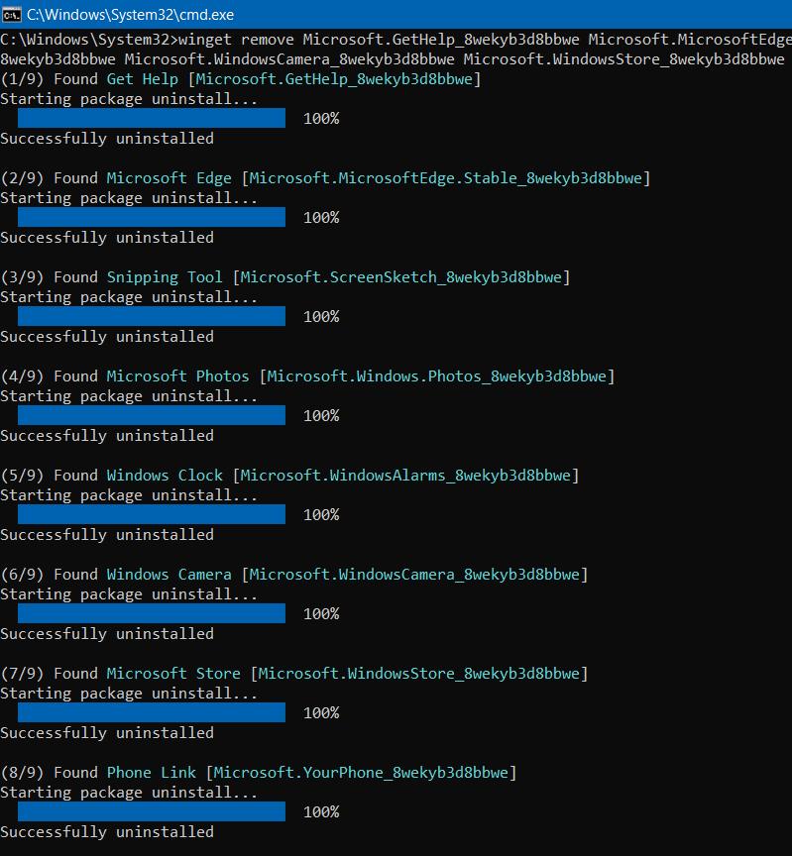Image resolution: width=792 pixels, height=856 pixels.
Task: Select the 'Get Help' package name
Action: [142, 79]
